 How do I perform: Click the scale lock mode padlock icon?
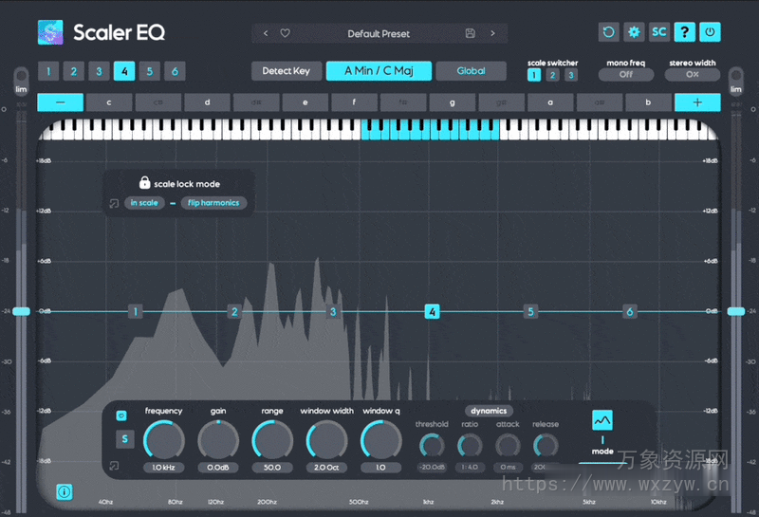[144, 182]
